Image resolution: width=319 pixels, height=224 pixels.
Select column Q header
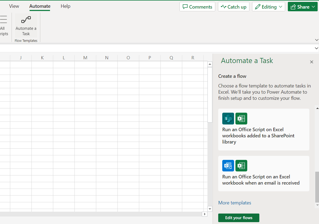click(x=171, y=58)
